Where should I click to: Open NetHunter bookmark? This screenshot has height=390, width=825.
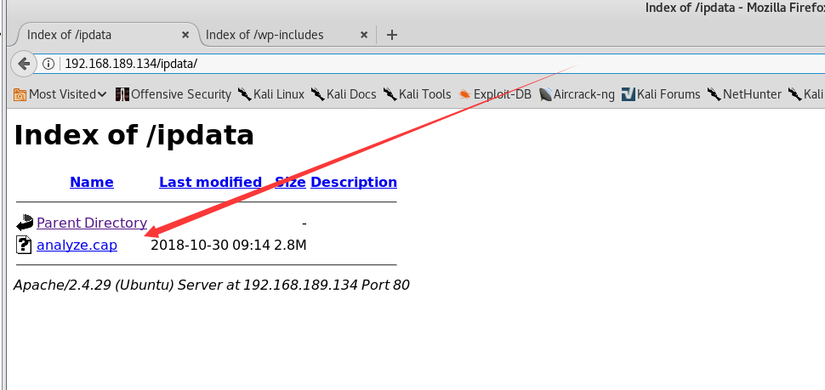point(744,94)
